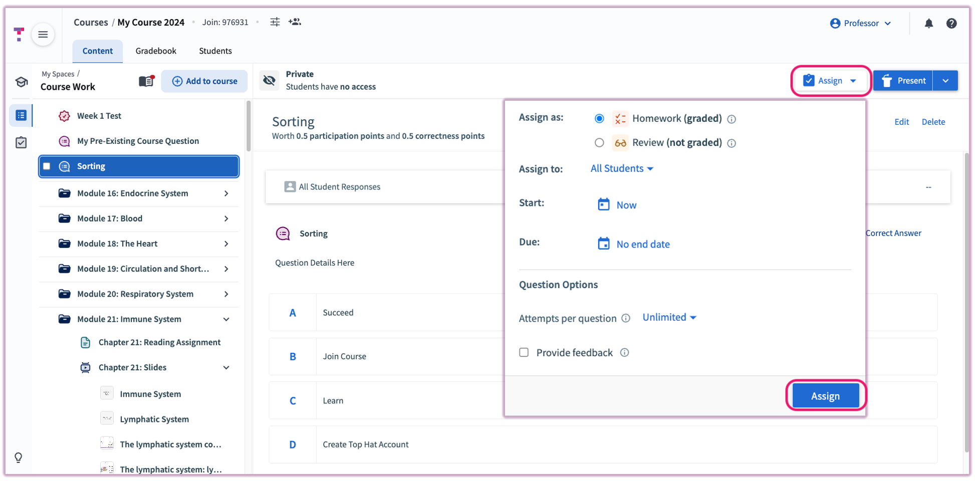Viewport: 975px width, 481px height.
Task: Open the help question mark icon
Action: pos(951,24)
